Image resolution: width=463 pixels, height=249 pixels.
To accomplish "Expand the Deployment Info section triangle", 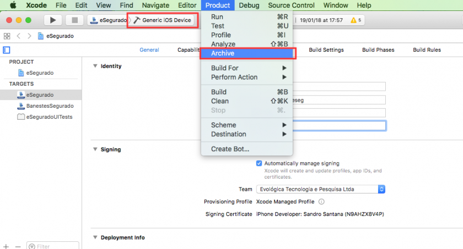I will 94,237.
